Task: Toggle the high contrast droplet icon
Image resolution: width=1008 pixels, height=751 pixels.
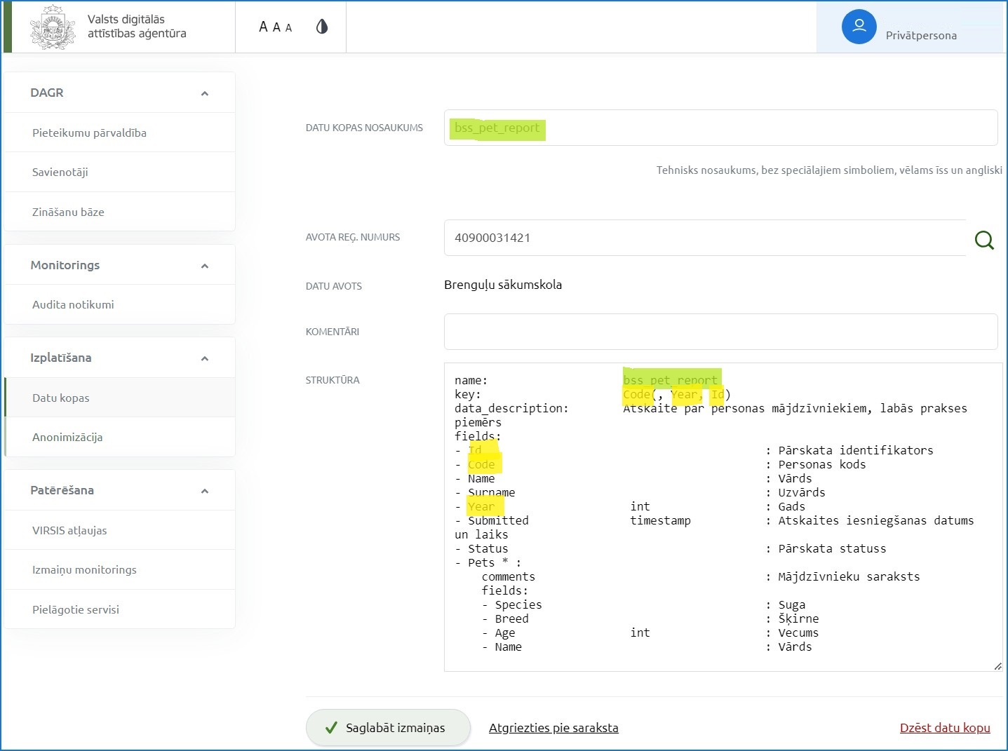Action: tap(322, 27)
